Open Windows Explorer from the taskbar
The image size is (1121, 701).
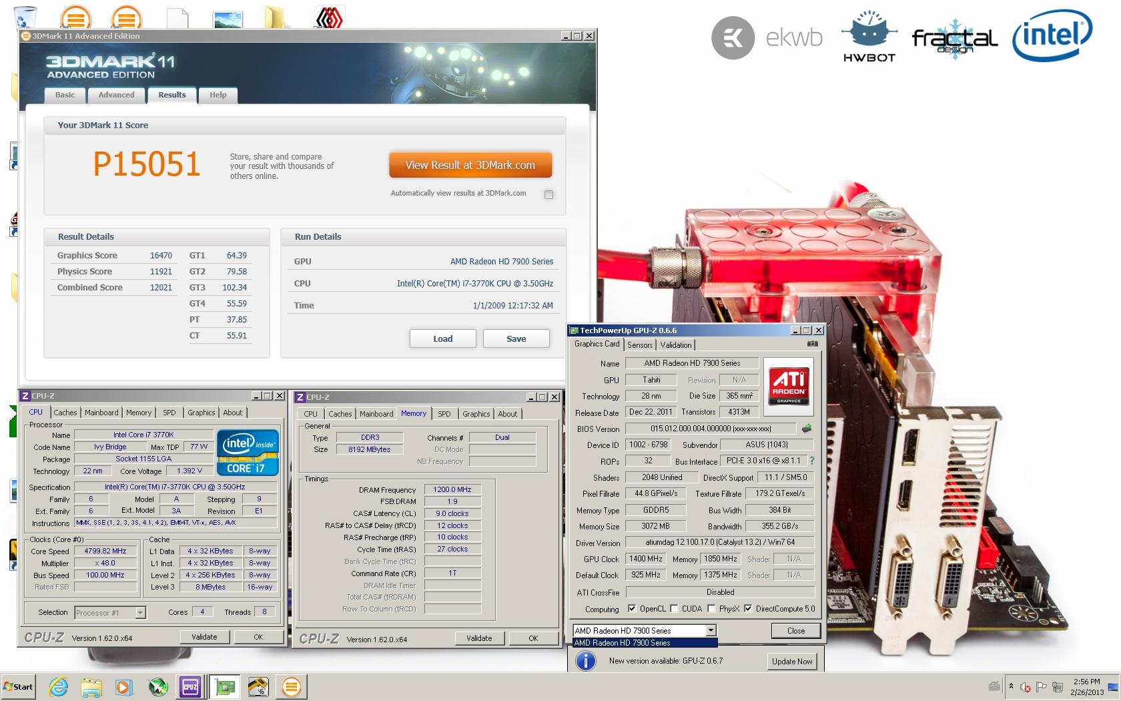(x=91, y=687)
